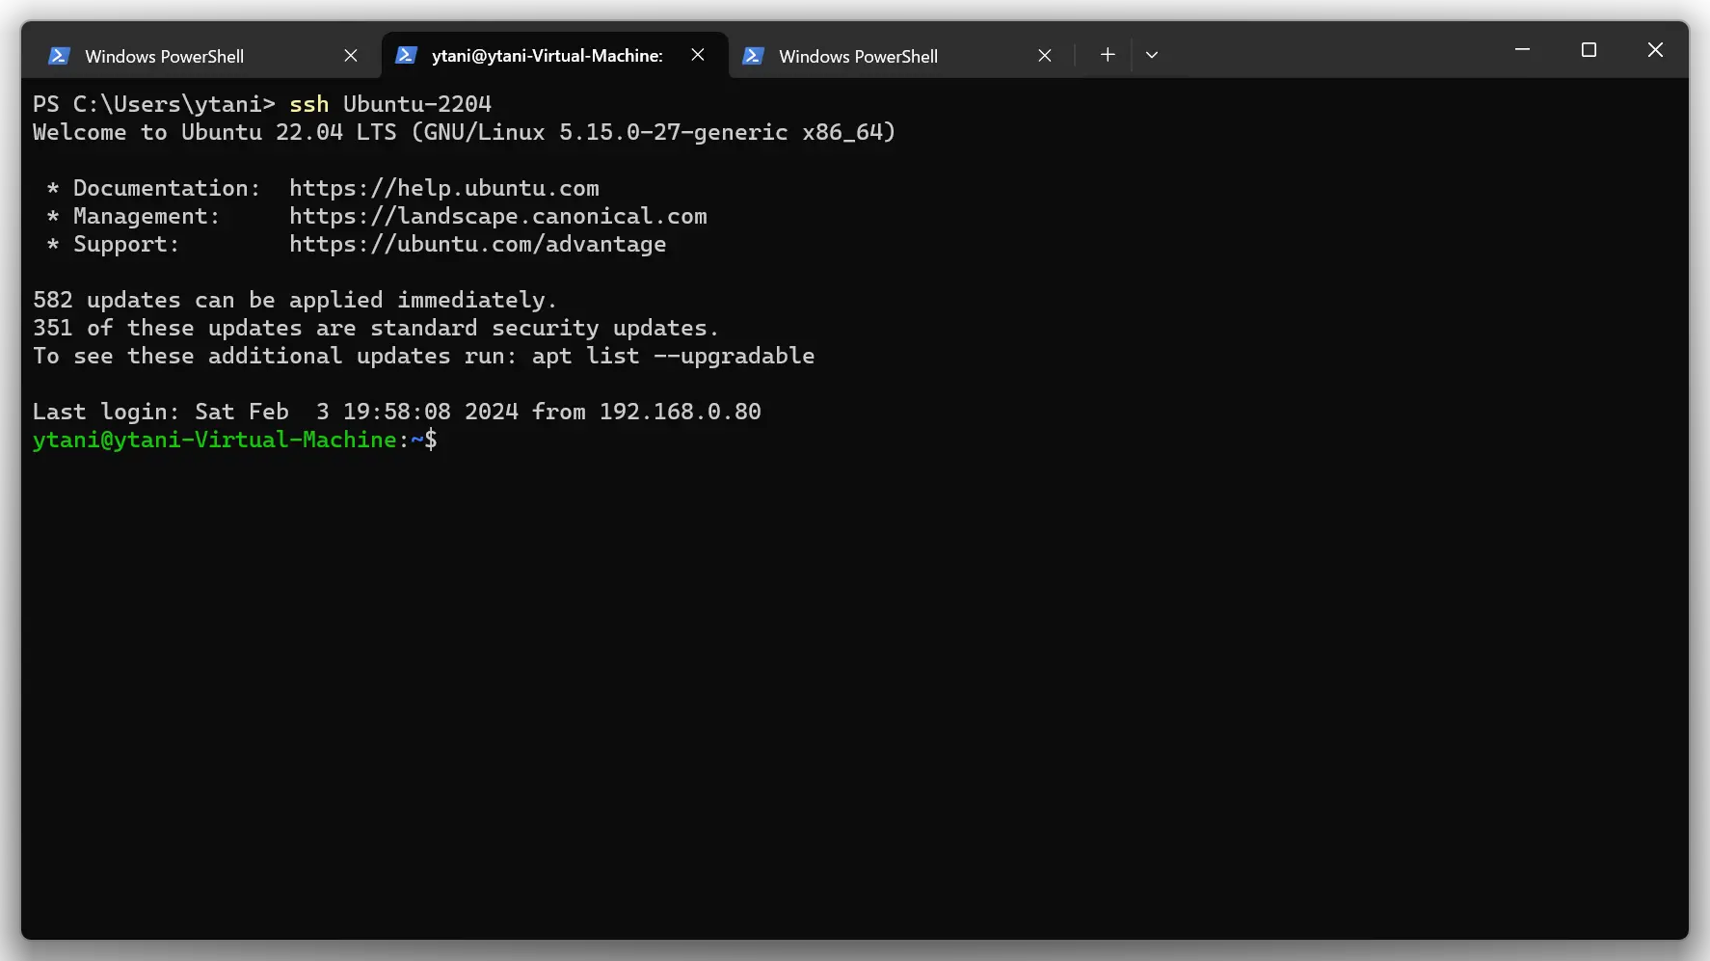Click the 'PS C:\Users\ytani>' prompt
The width and height of the screenshot is (1710, 961).
pos(154,104)
